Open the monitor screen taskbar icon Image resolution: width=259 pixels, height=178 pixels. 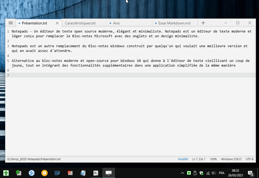109,173
